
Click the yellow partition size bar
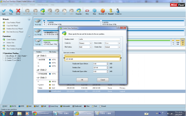coord(92,58)
